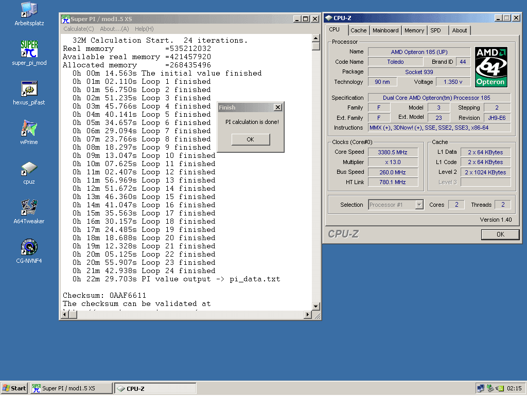
Task: Click the L1 Data cache value
Action: pos(486,153)
